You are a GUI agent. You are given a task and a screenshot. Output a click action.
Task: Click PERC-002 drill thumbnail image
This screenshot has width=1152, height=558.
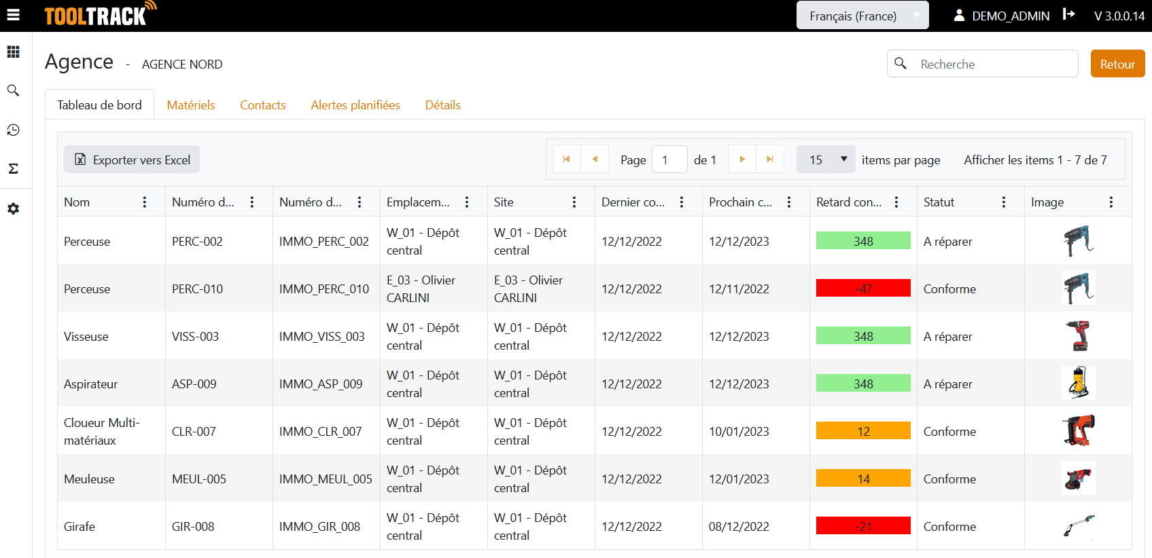pyautogui.click(x=1079, y=241)
